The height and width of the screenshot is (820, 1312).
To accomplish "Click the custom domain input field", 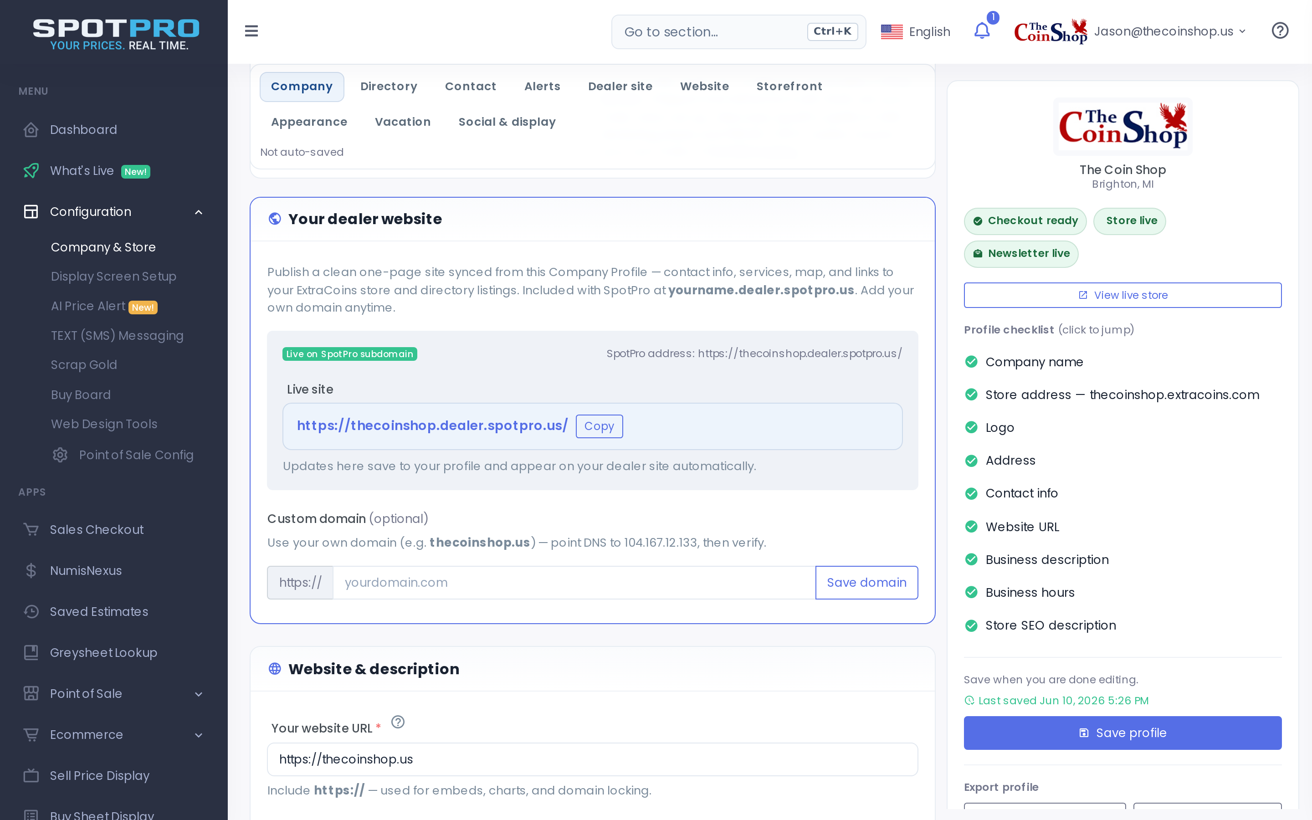I will 574,583.
